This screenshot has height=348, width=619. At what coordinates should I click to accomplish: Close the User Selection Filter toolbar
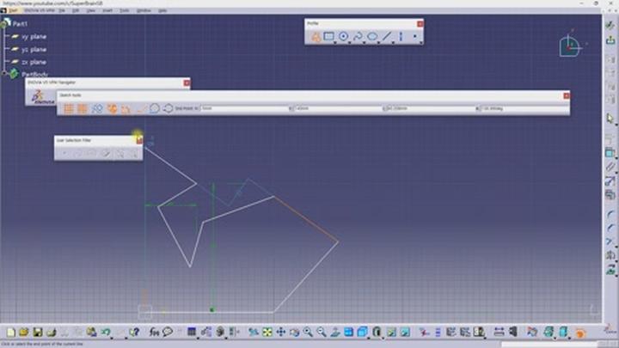tap(139, 140)
